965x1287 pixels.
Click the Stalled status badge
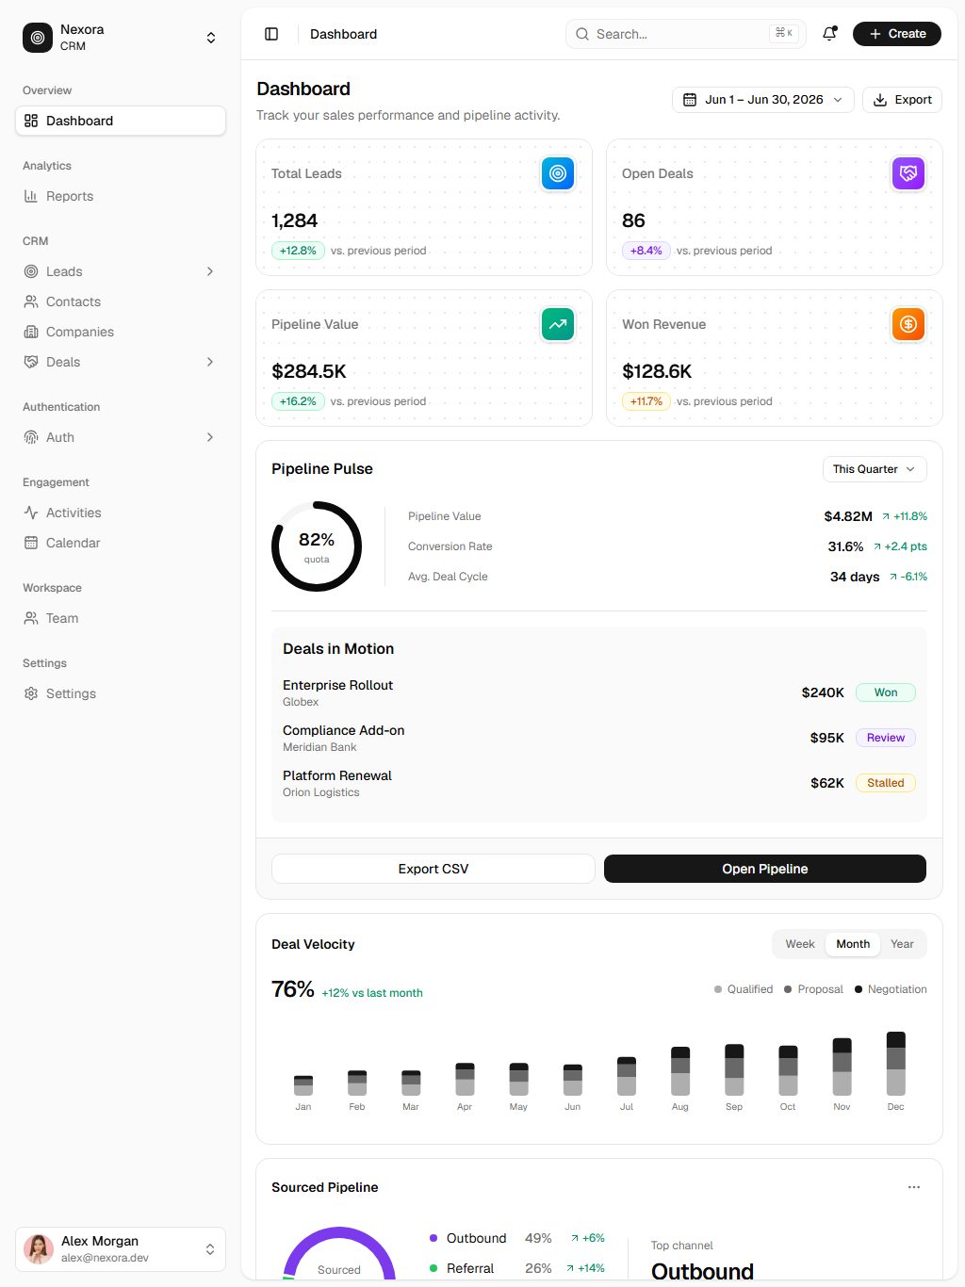[886, 783]
